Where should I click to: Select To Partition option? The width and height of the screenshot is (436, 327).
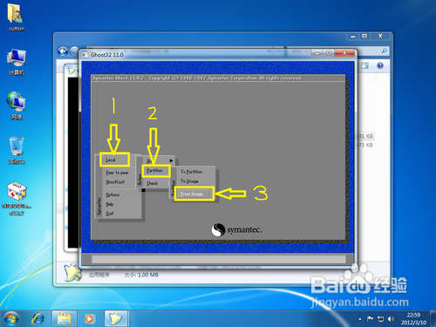(191, 172)
